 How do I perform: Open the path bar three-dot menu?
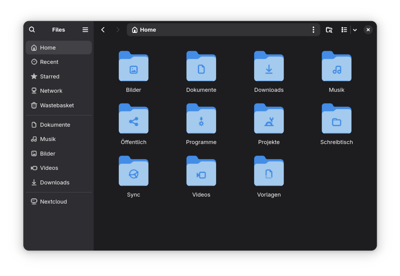[x=313, y=30]
